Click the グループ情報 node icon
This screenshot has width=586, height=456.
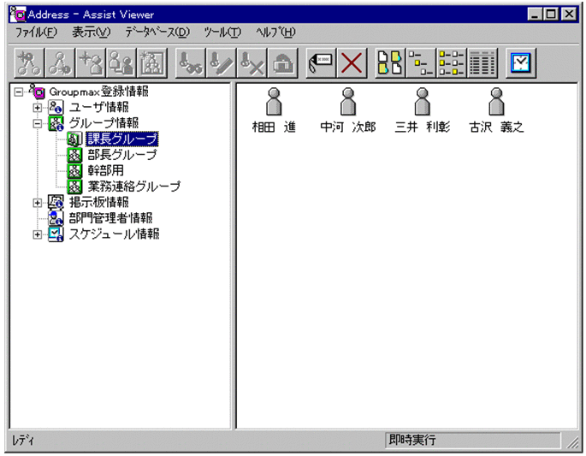[56, 123]
